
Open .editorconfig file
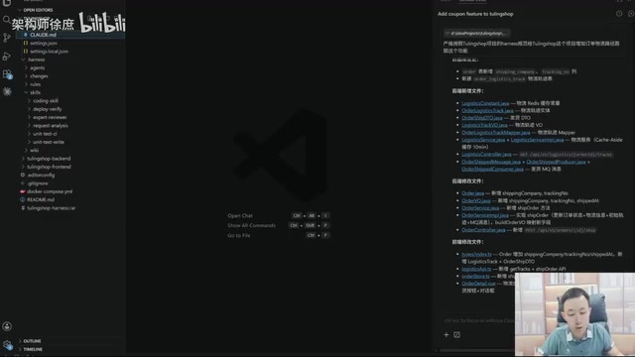pos(41,175)
